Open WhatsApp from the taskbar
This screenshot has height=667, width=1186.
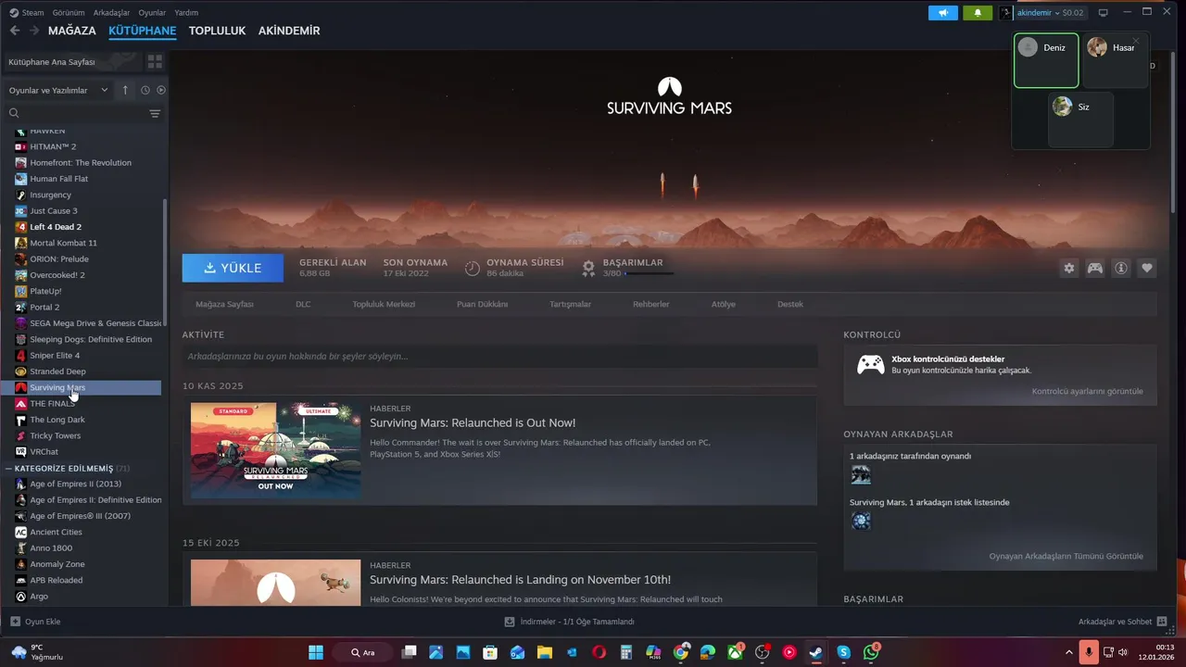(871, 652)
